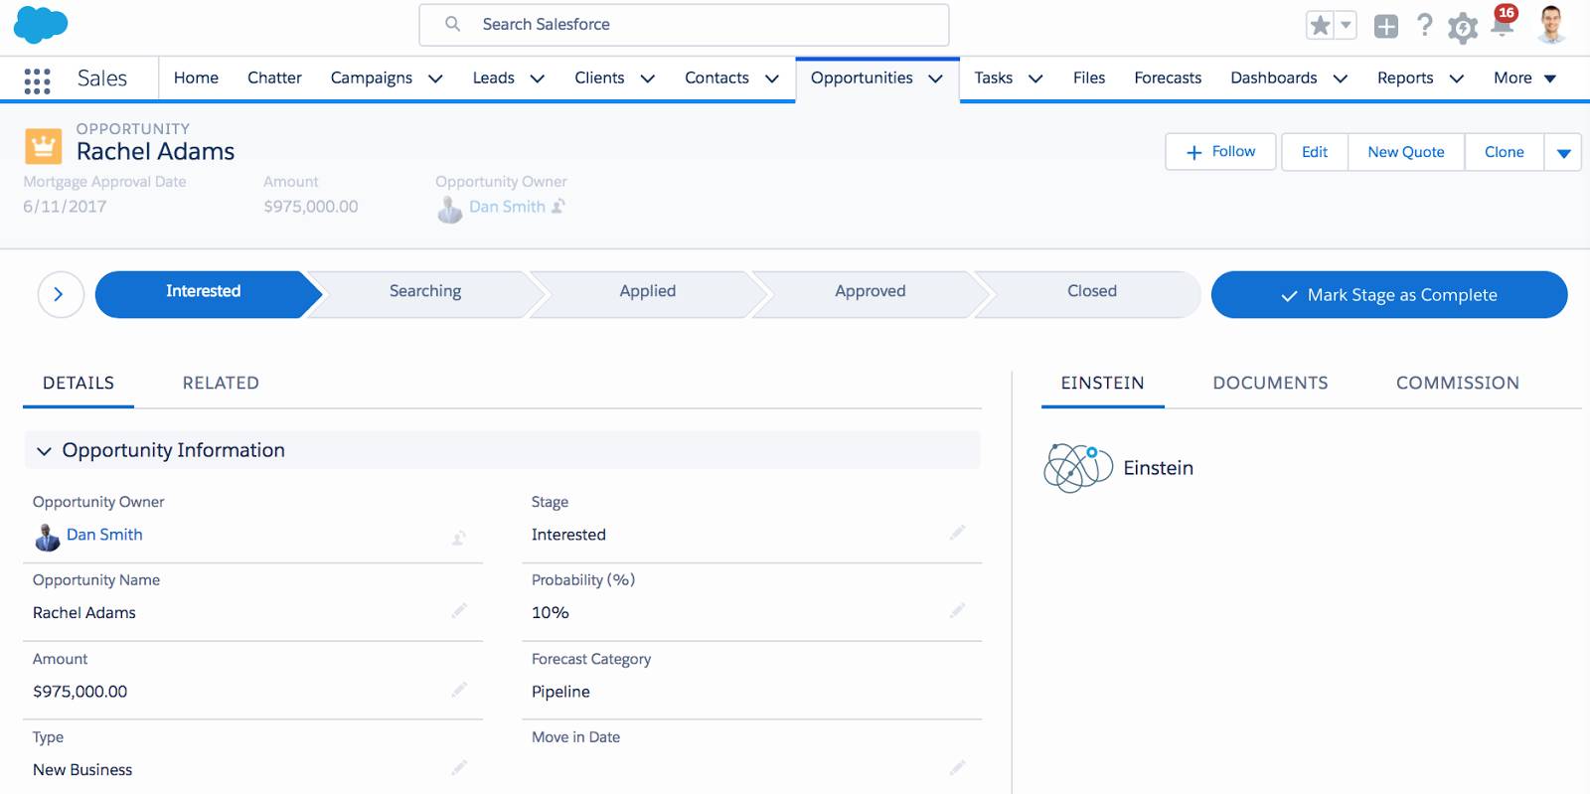The height and width of the screenshot is (794, 1590).
Task: Open Clients tab dropdown chevron
Action: tap(648, 79)
